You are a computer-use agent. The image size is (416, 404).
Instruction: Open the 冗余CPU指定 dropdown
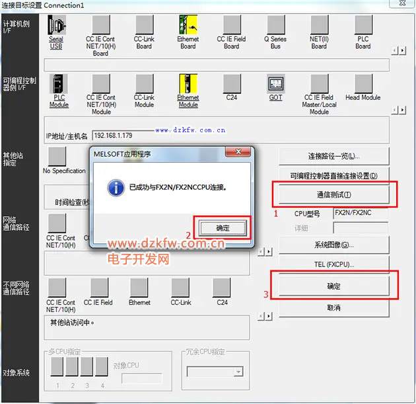(215, 372)
